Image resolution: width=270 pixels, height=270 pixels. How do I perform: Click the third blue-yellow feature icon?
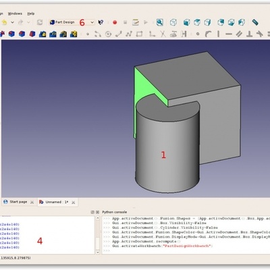pyautogui.click(x=63, y=34)
